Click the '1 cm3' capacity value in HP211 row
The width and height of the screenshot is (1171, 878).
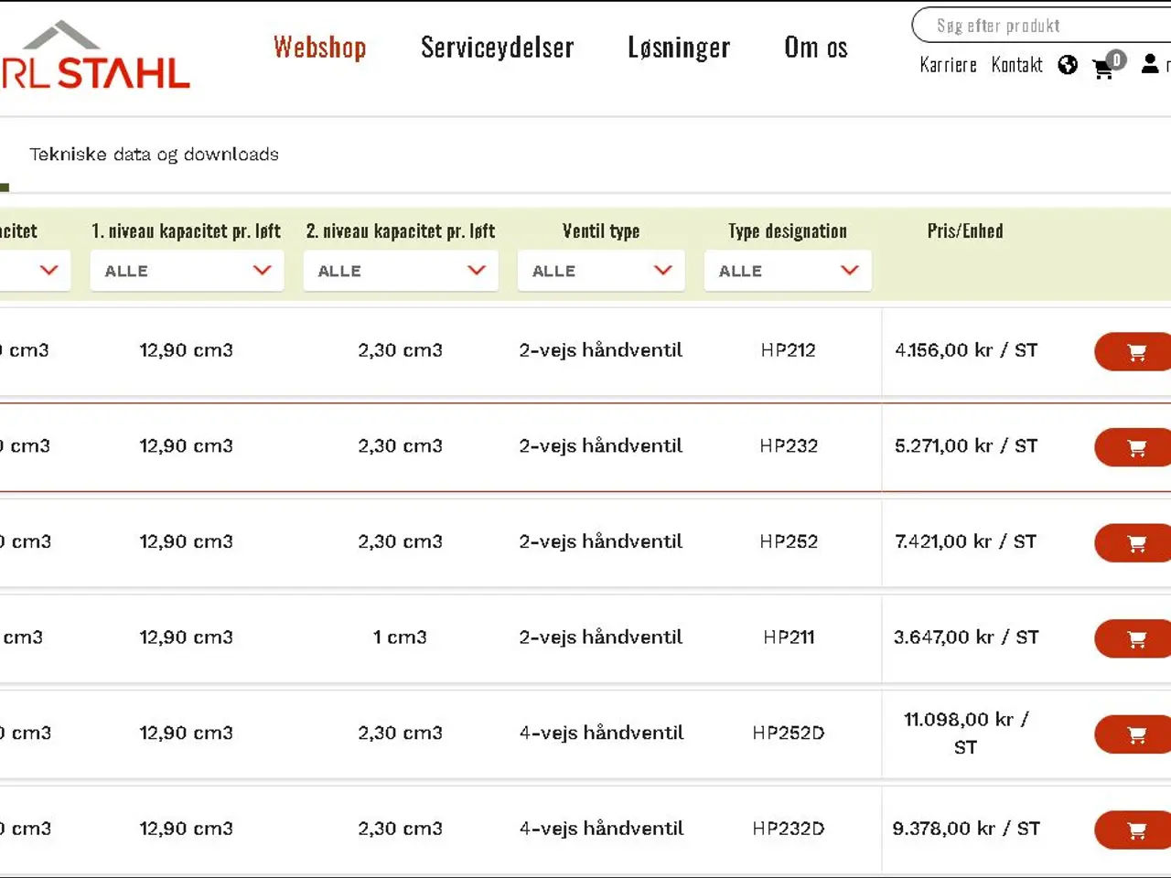click(400, 637)
